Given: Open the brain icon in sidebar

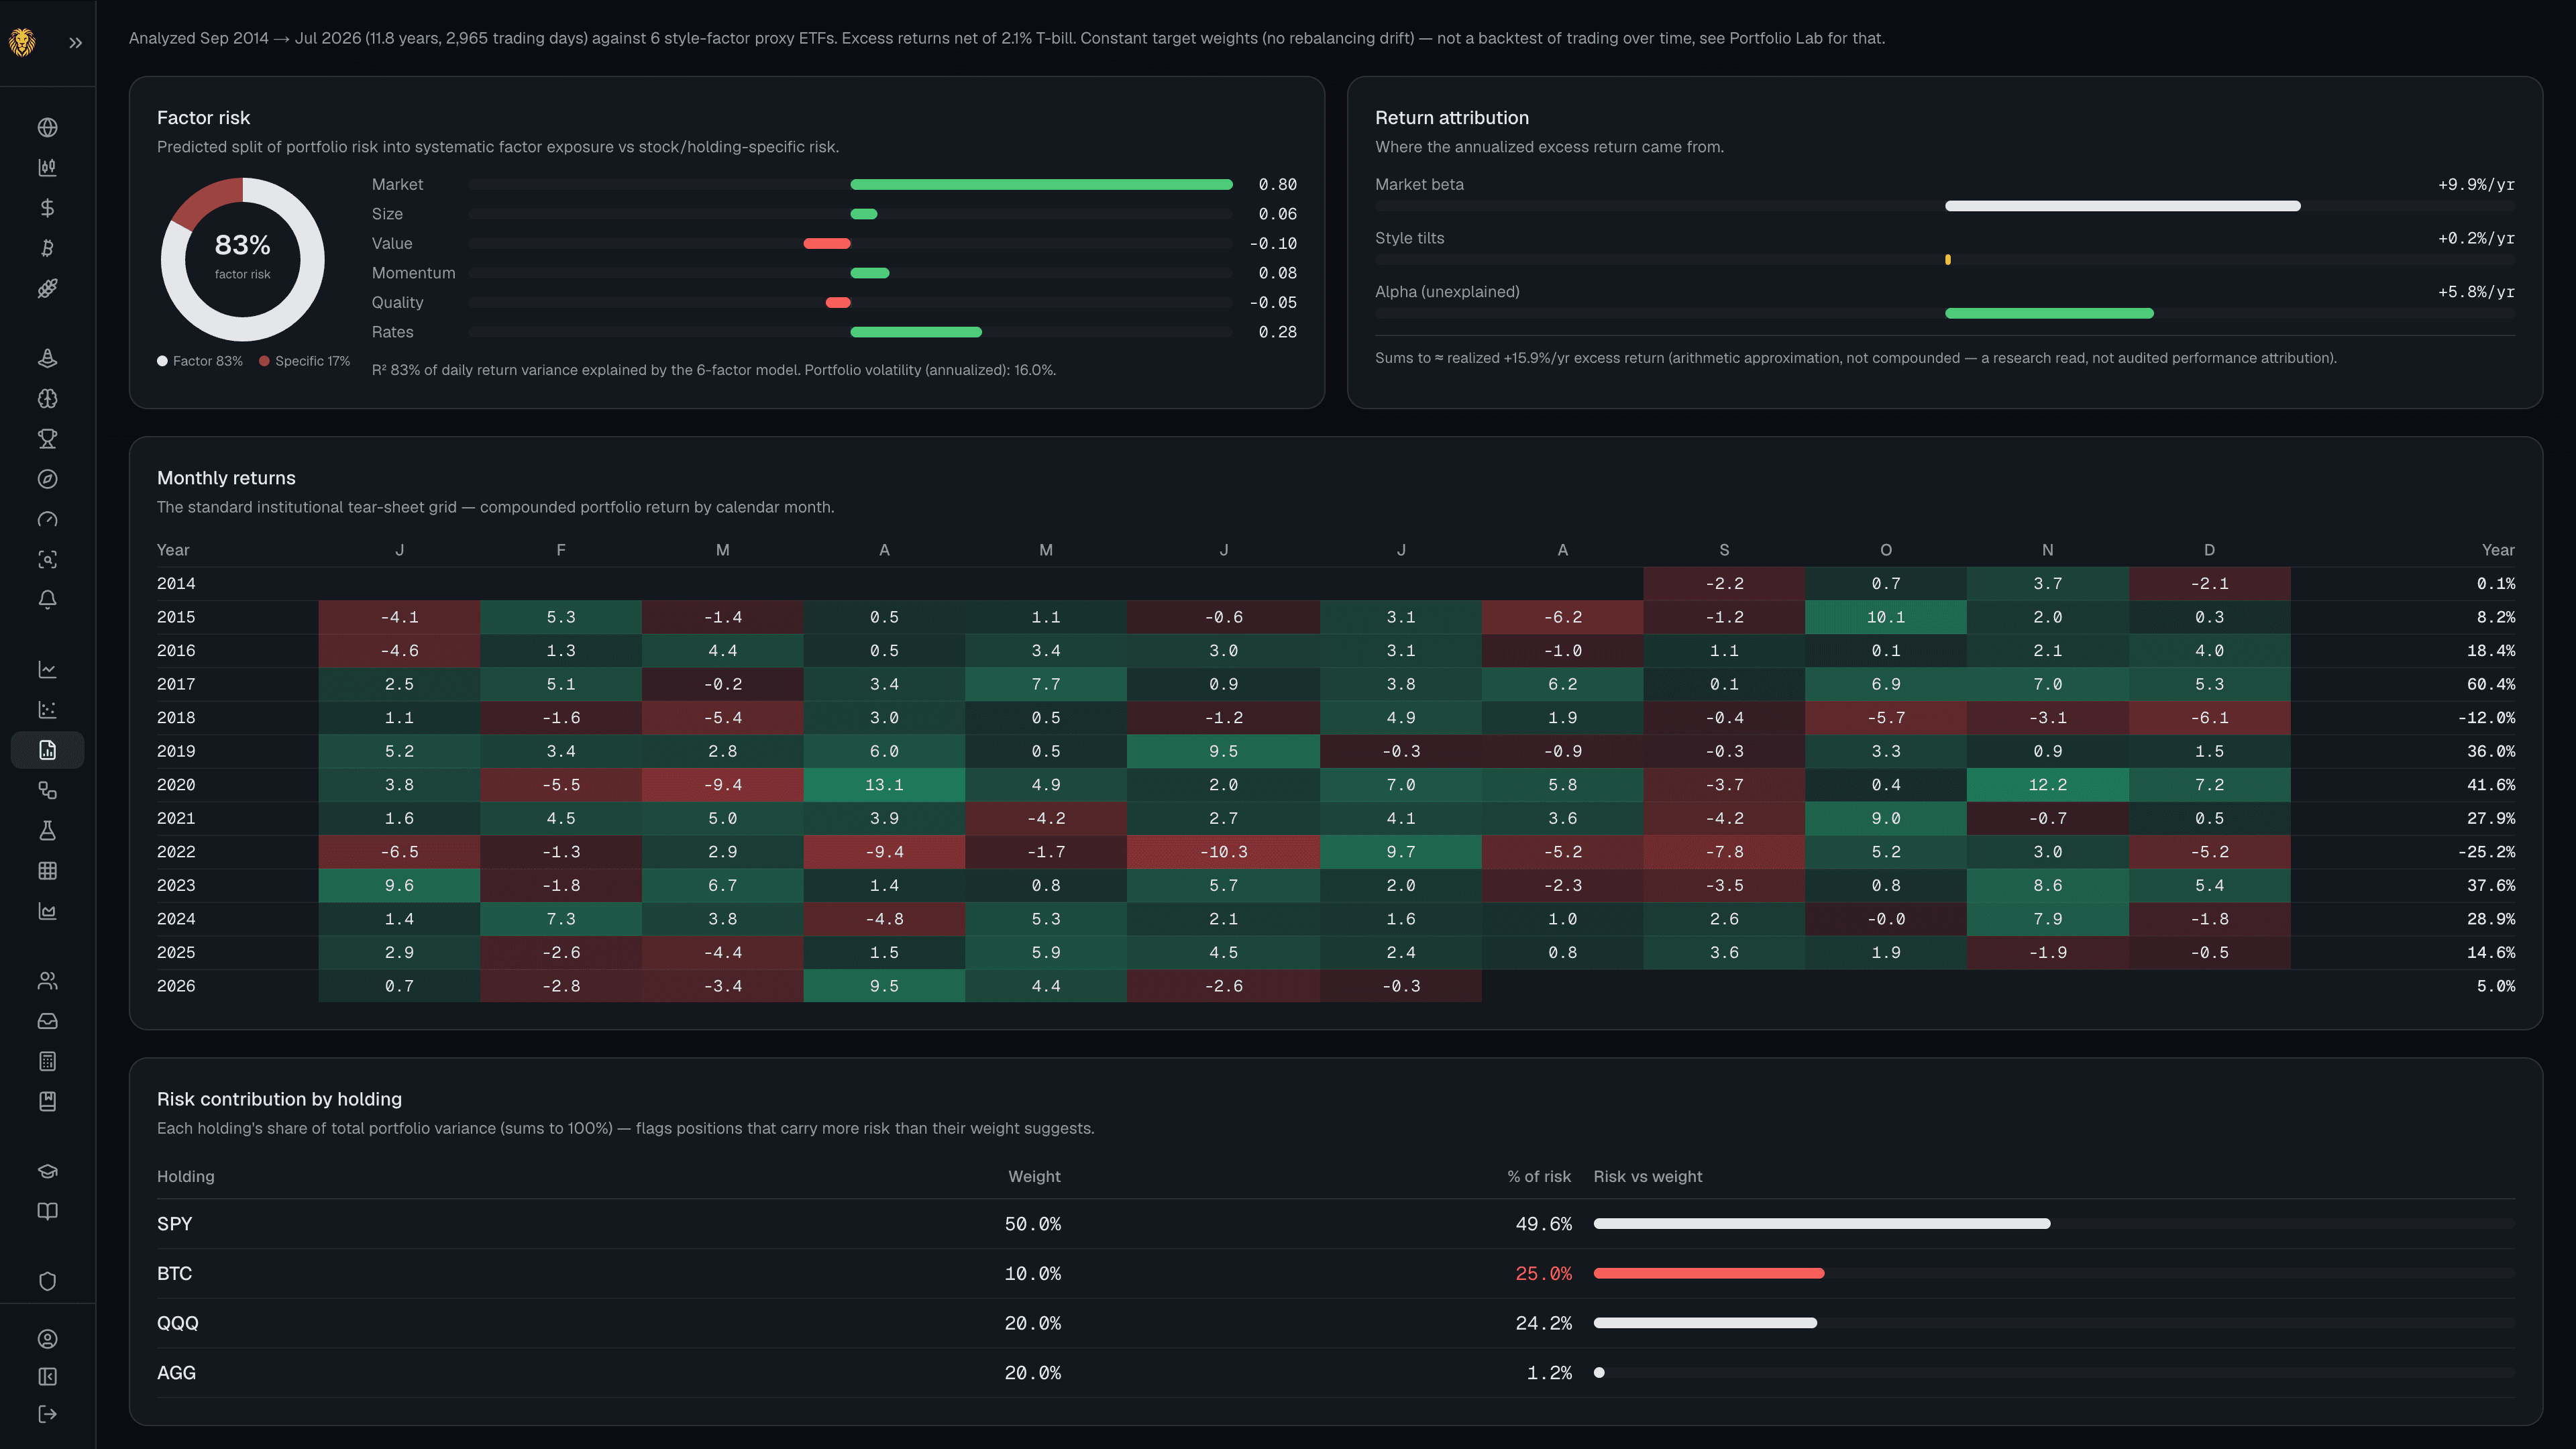Looking at the screenshot, I should (x=47, y=398).
